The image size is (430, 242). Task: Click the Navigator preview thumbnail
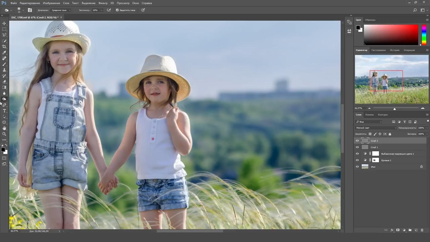tap(392, 79)
